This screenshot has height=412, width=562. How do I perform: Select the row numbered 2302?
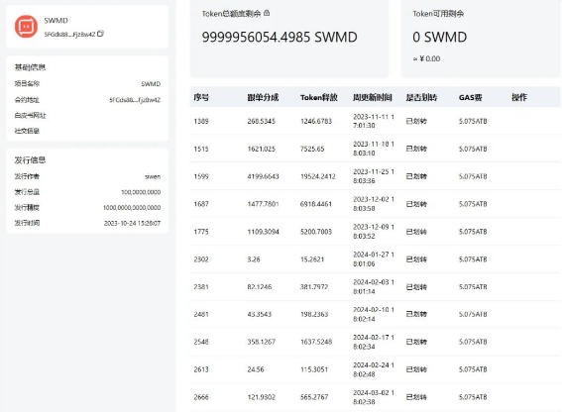click(375, 259)
